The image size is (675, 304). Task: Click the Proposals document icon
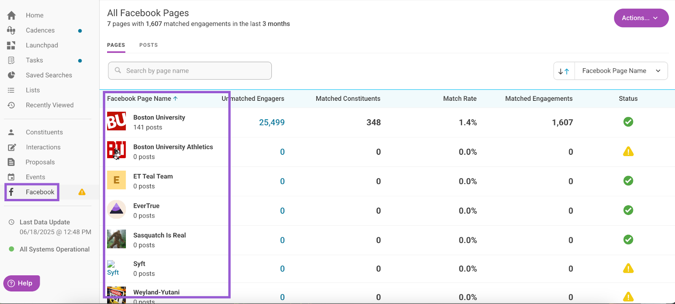coord(11,162)
